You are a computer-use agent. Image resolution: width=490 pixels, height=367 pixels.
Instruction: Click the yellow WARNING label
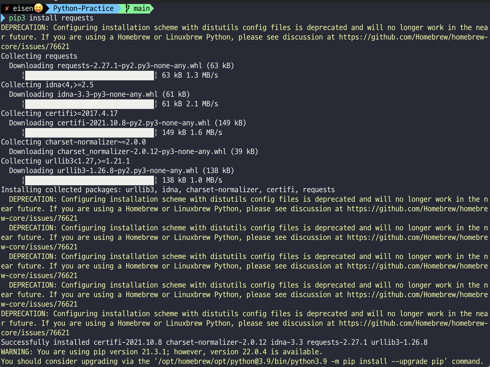[16, 352]
